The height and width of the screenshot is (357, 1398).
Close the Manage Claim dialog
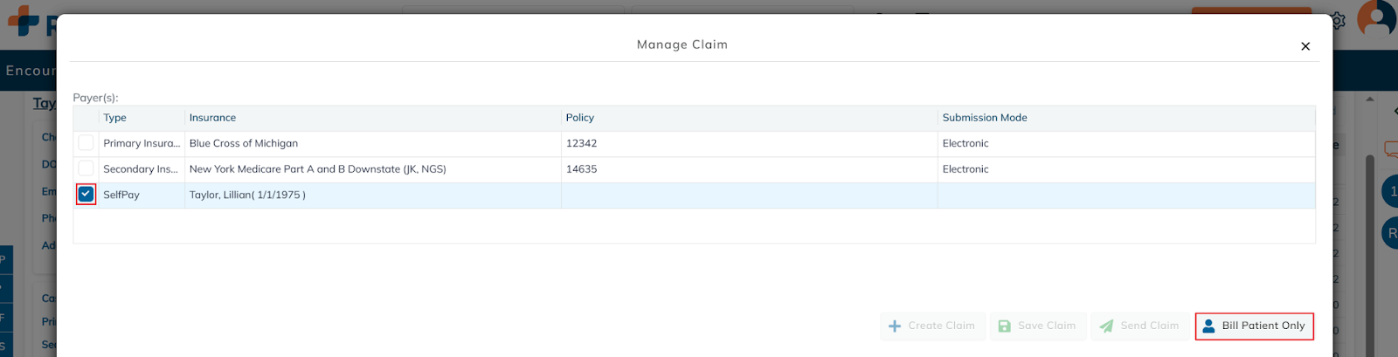[1305, 46]
